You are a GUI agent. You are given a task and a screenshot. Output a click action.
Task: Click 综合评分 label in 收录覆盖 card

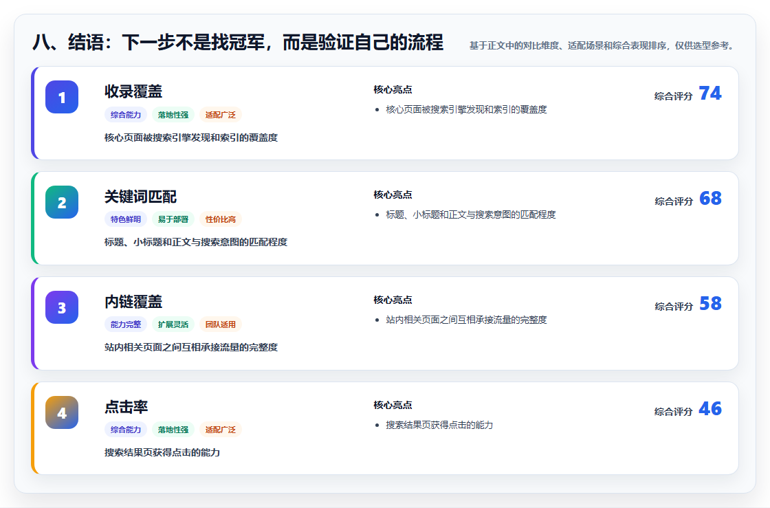pyautogui.click(x=673, y=96)
